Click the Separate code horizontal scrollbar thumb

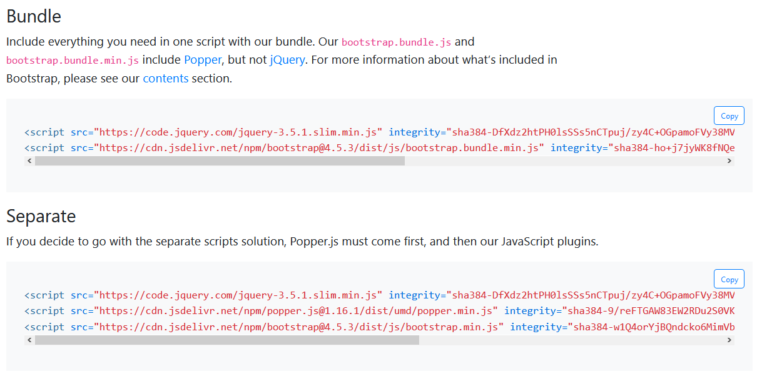pyautogui.click(x=227, y=340)
